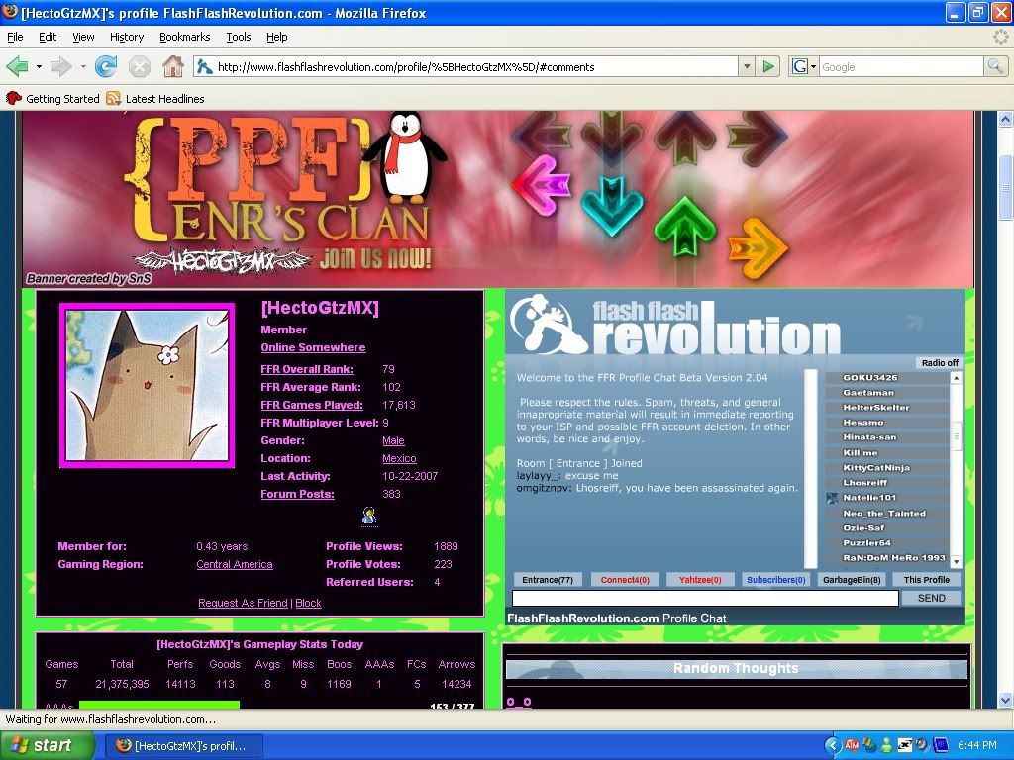Viewport: 1014px width, 760px height.
Task: Switch to the GarbageBin(8) chat room tab
Action: click(x=852, y=580)
